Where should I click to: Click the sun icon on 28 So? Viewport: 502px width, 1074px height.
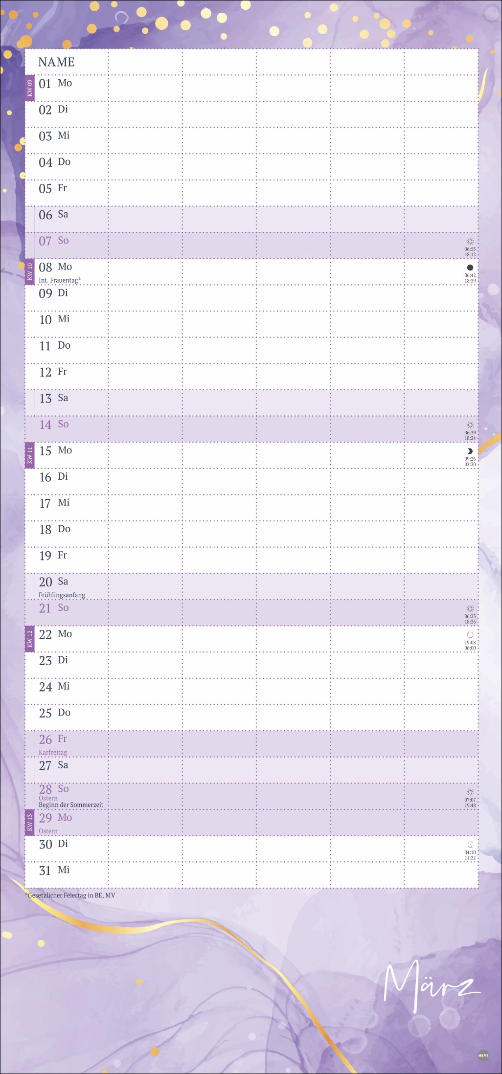(x=470, y=792)
